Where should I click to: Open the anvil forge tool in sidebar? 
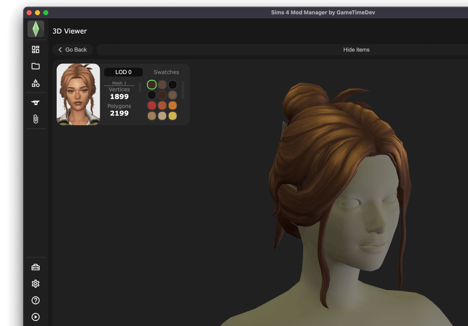36,102
